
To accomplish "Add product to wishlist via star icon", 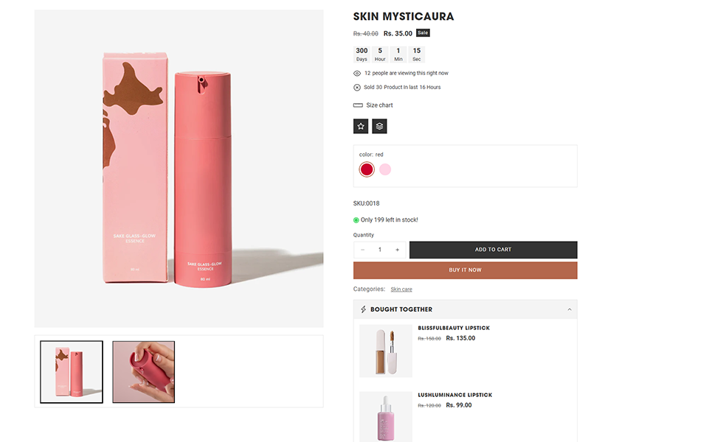I will (361, 126).
